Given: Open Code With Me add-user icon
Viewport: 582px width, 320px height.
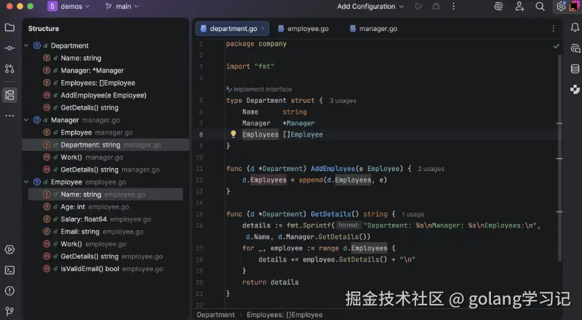Looking at the screenshot, I should tap(519, 6).
